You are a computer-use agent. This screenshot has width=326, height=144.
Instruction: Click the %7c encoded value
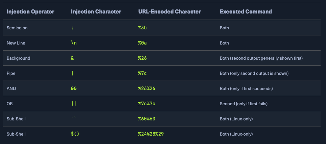pos(142,73)
